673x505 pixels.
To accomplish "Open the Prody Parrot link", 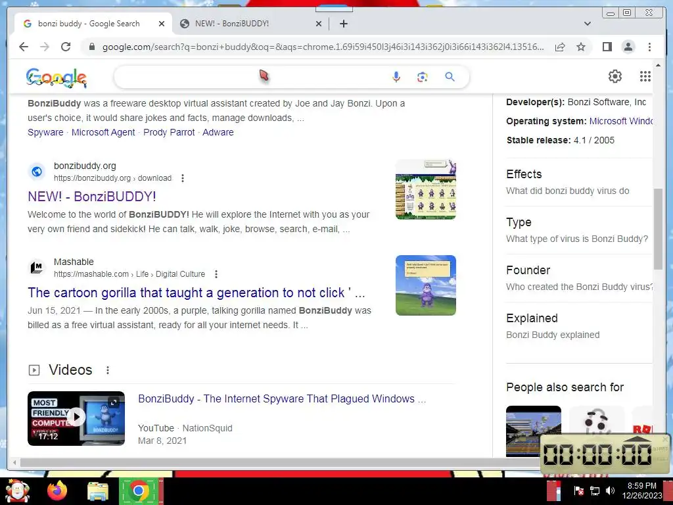I will tap(169, 132).
